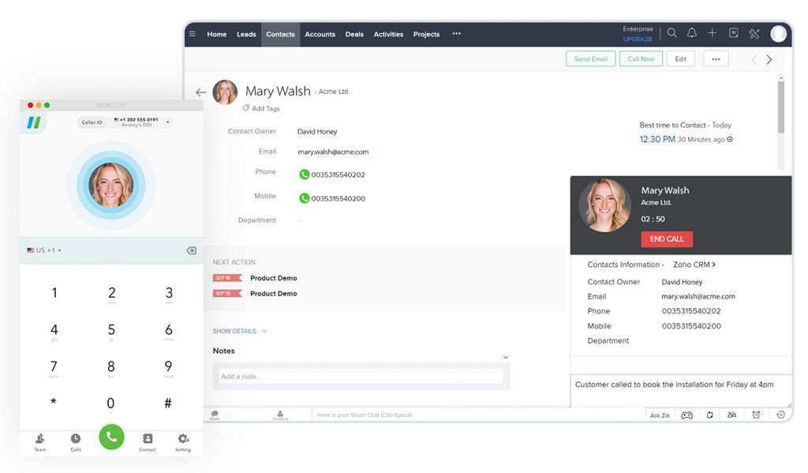Collapse the Notes section chevron
This screenshot has height=473, width=808.
pyautogui.click(x=506, y=356)
